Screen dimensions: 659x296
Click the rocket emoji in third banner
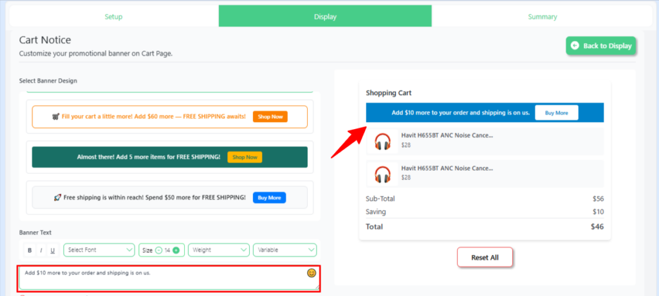57,198
